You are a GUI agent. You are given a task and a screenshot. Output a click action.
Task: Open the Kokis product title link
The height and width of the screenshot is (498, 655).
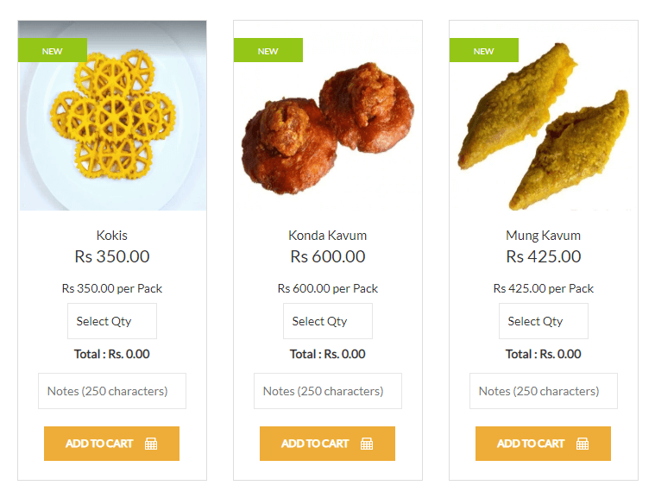(112, 236)
